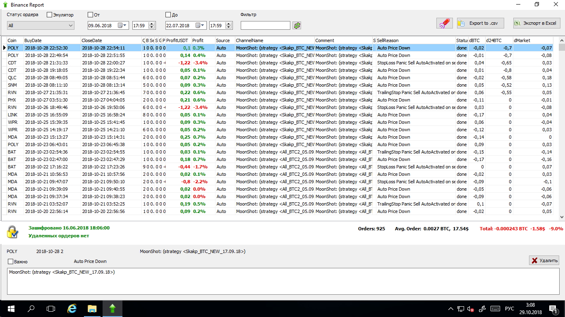Sort by ChannelName column header

[275, 40]
